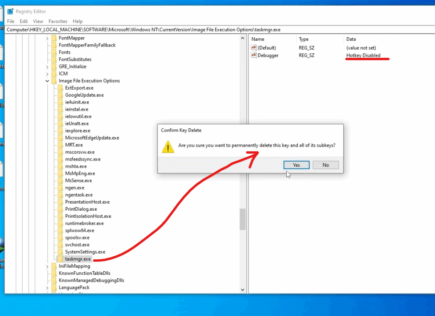This screenshot has height=316, width=435.
Task: Click the MRT.exe folder icon
Action: click(x=60, y=145)
